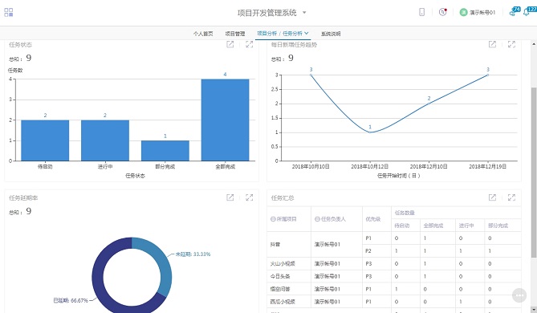Screen dimensions: 537x313
Task: Click the green user avatar icon
Action: pos(463,12)
